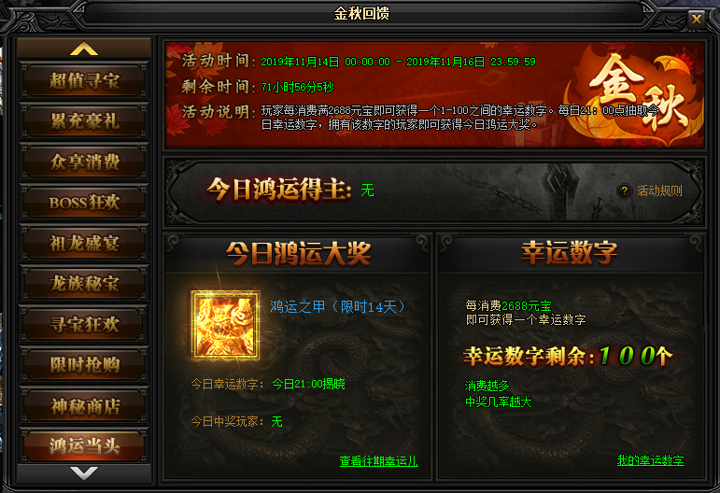
Task: Close the 金秋回馈 window
Action: tap(696, 19)
